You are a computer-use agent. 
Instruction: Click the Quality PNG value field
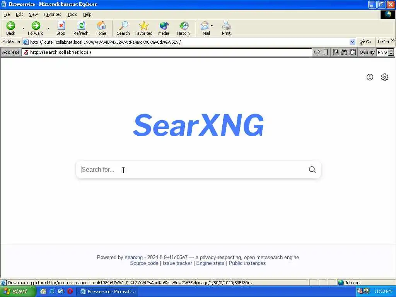point(382,52)
